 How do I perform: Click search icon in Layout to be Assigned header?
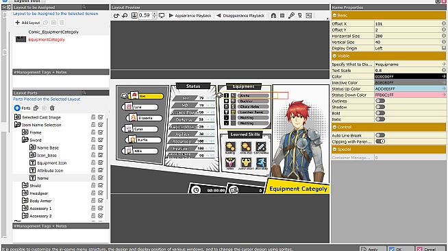(84, 7)
